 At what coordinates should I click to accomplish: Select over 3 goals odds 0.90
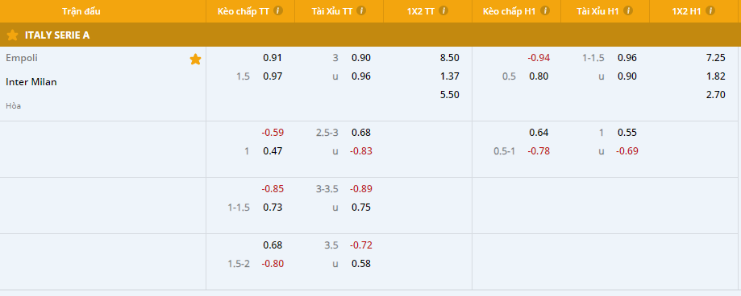[361, 58]
